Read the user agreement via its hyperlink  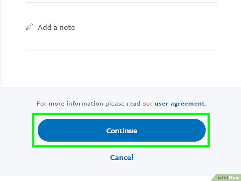[x=179, y=104]
